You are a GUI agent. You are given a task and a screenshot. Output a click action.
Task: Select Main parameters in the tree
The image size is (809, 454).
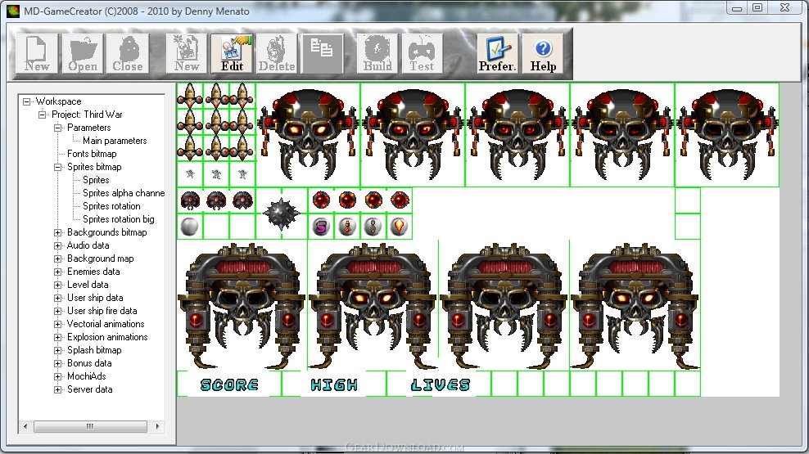pos(115,141)
